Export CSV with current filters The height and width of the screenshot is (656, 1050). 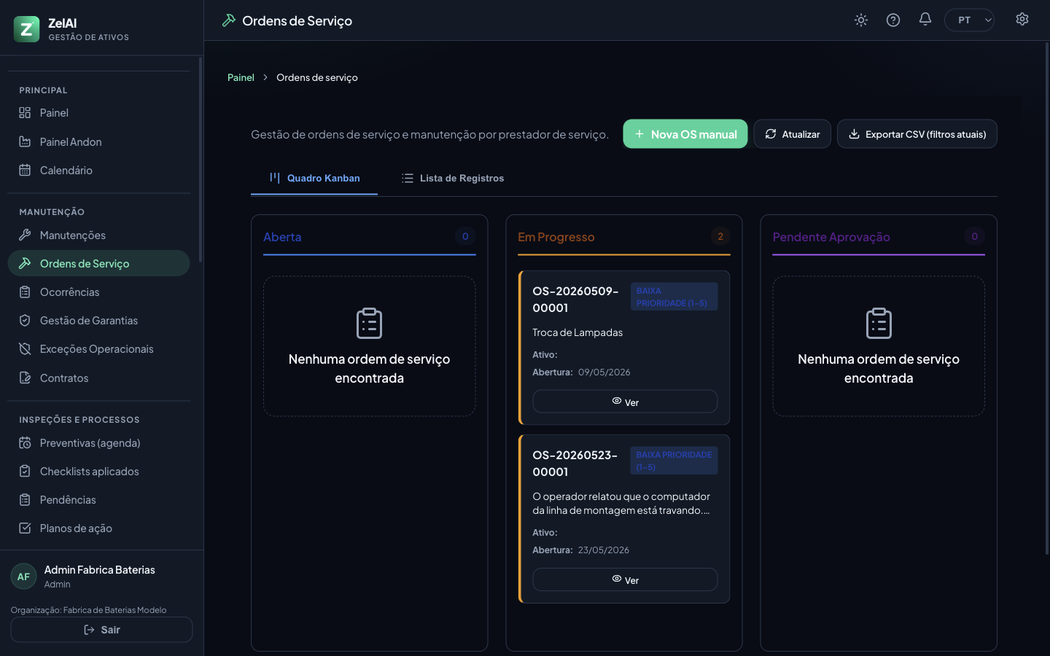917,134
